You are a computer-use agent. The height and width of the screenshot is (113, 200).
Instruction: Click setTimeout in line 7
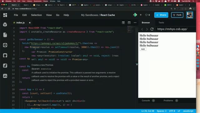[62, 47]
